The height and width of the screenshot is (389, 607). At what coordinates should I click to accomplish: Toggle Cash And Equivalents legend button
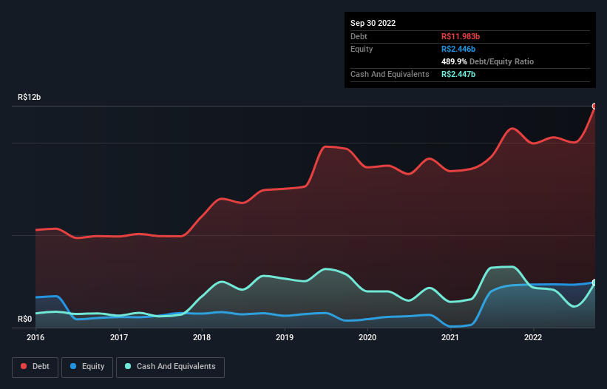[x=170, y=367]
